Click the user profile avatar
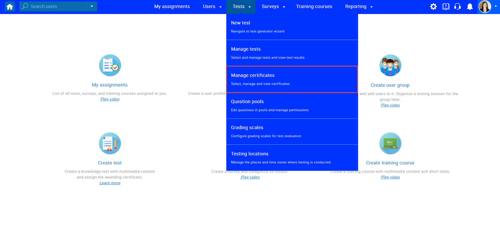Viewport: 500px width, 232px height. 485,7
